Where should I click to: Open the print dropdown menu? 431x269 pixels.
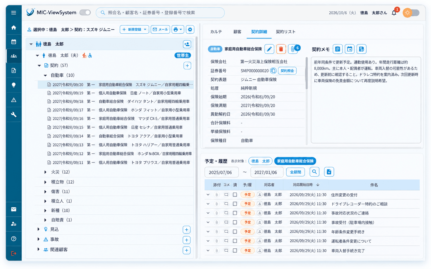[x=178, y=30]
